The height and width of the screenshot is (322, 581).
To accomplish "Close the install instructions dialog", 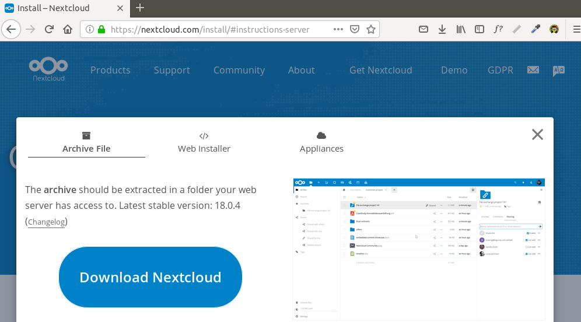I will (x=537, y=135).
